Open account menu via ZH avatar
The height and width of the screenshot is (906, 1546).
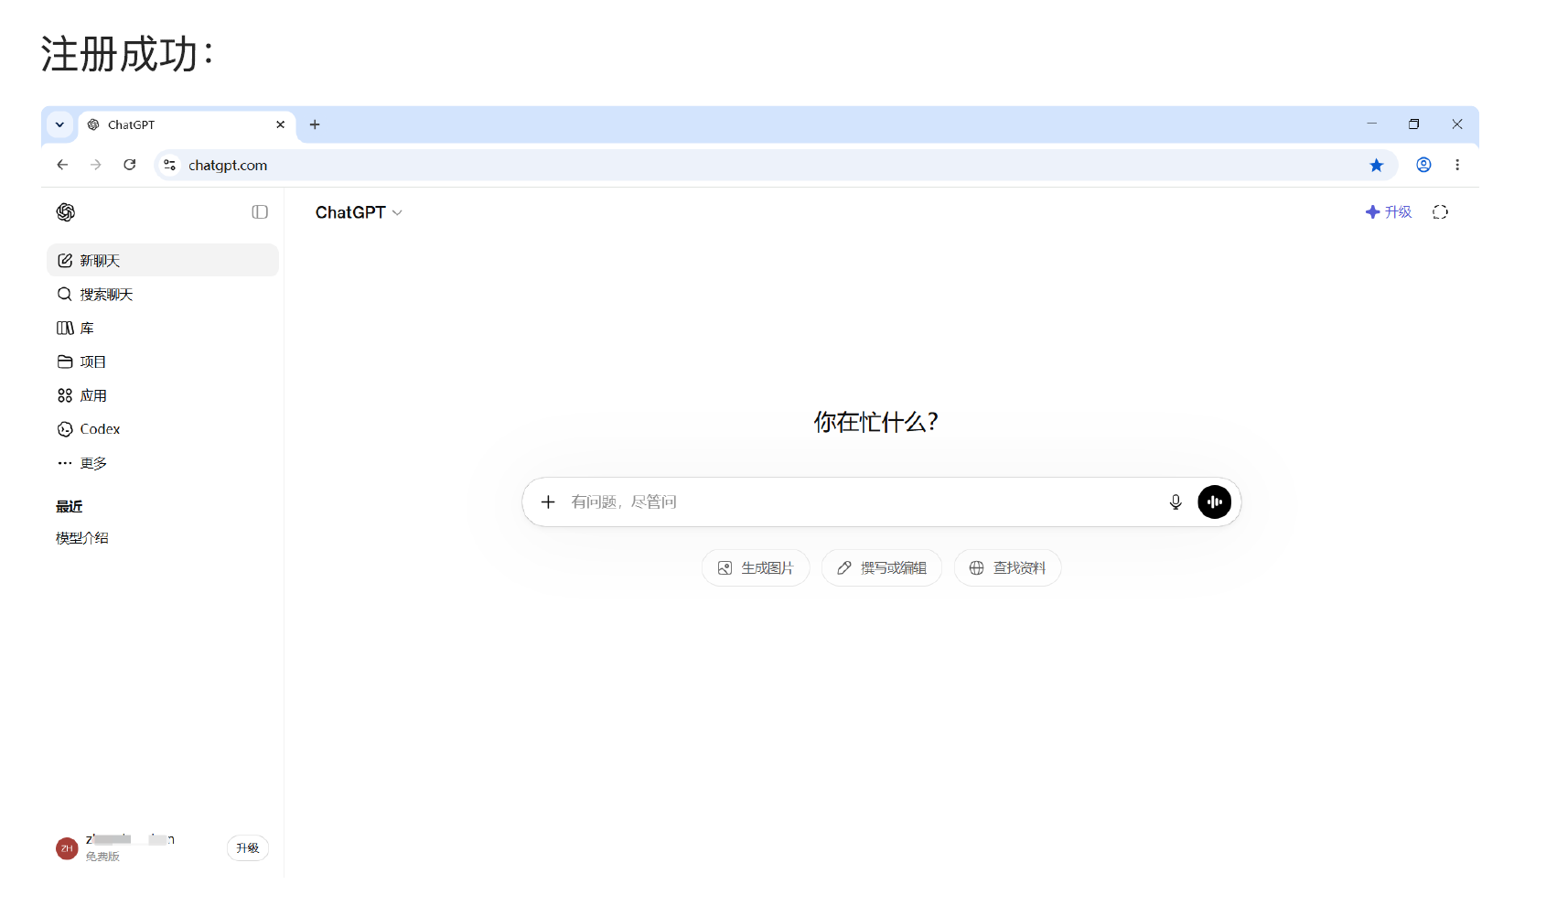click(67, 848)
